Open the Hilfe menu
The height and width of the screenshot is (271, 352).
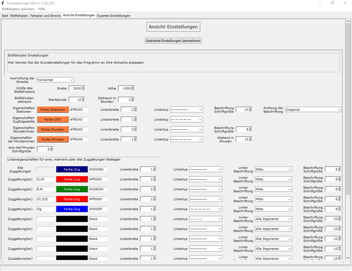coord(42,9)
